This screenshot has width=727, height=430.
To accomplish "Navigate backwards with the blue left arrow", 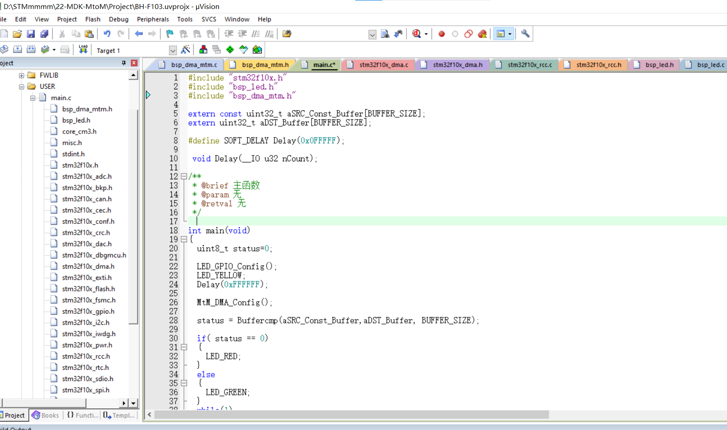I will (x=138, y=34).
